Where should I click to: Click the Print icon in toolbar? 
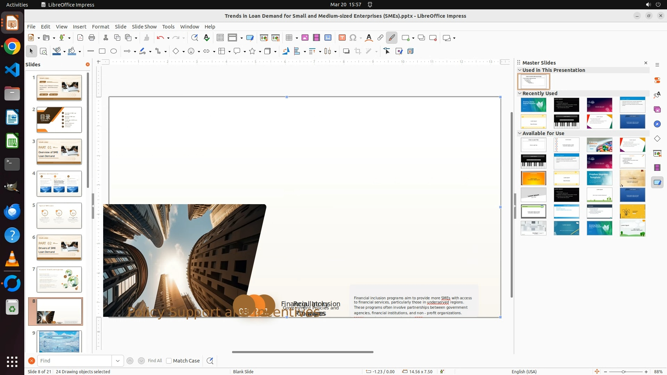[x=92, y=38]
